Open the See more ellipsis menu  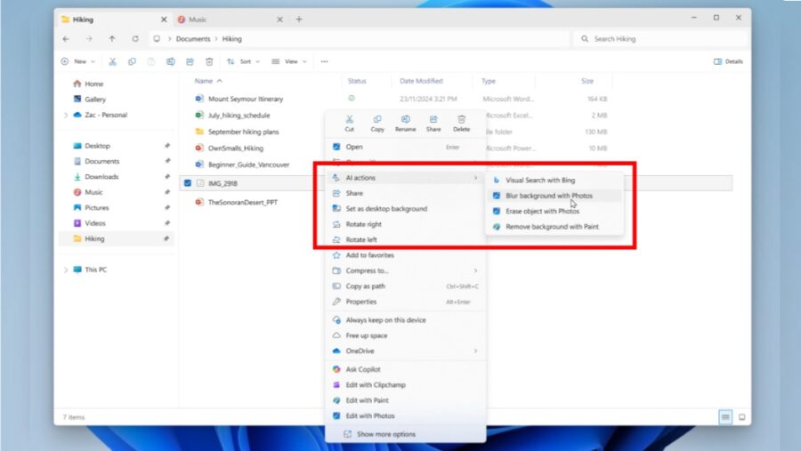[324, 61]
